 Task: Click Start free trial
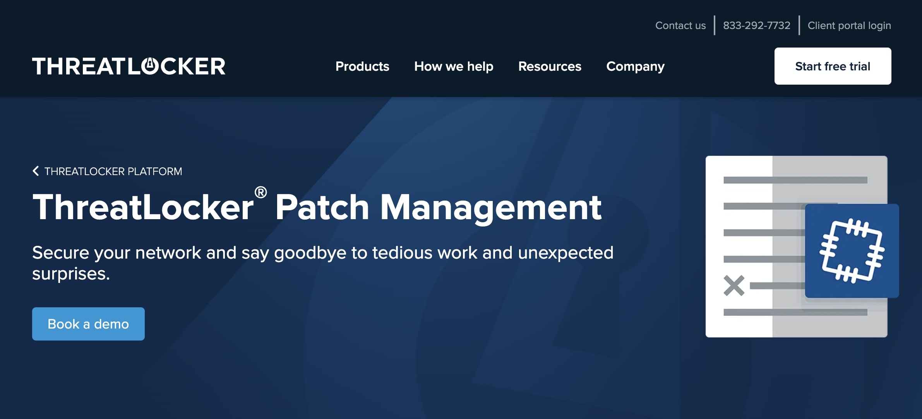(832, 66)
